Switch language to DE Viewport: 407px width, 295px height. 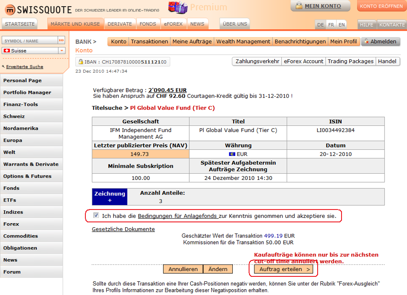point(321,25)
